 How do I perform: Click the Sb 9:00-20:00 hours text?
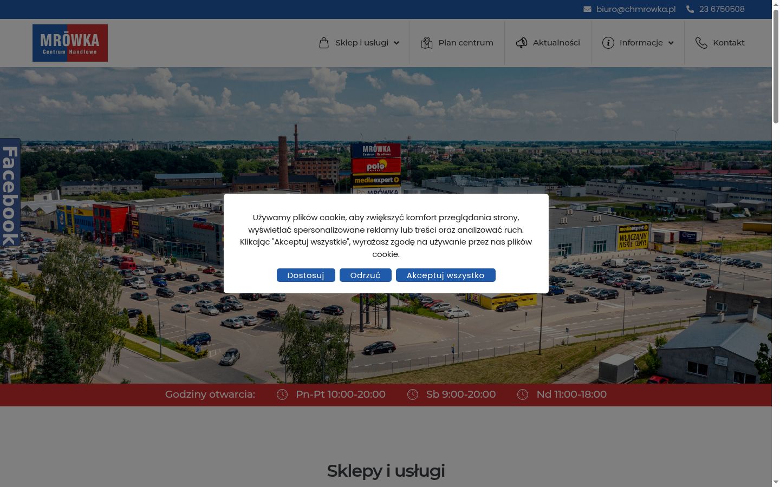coord(461,394)
